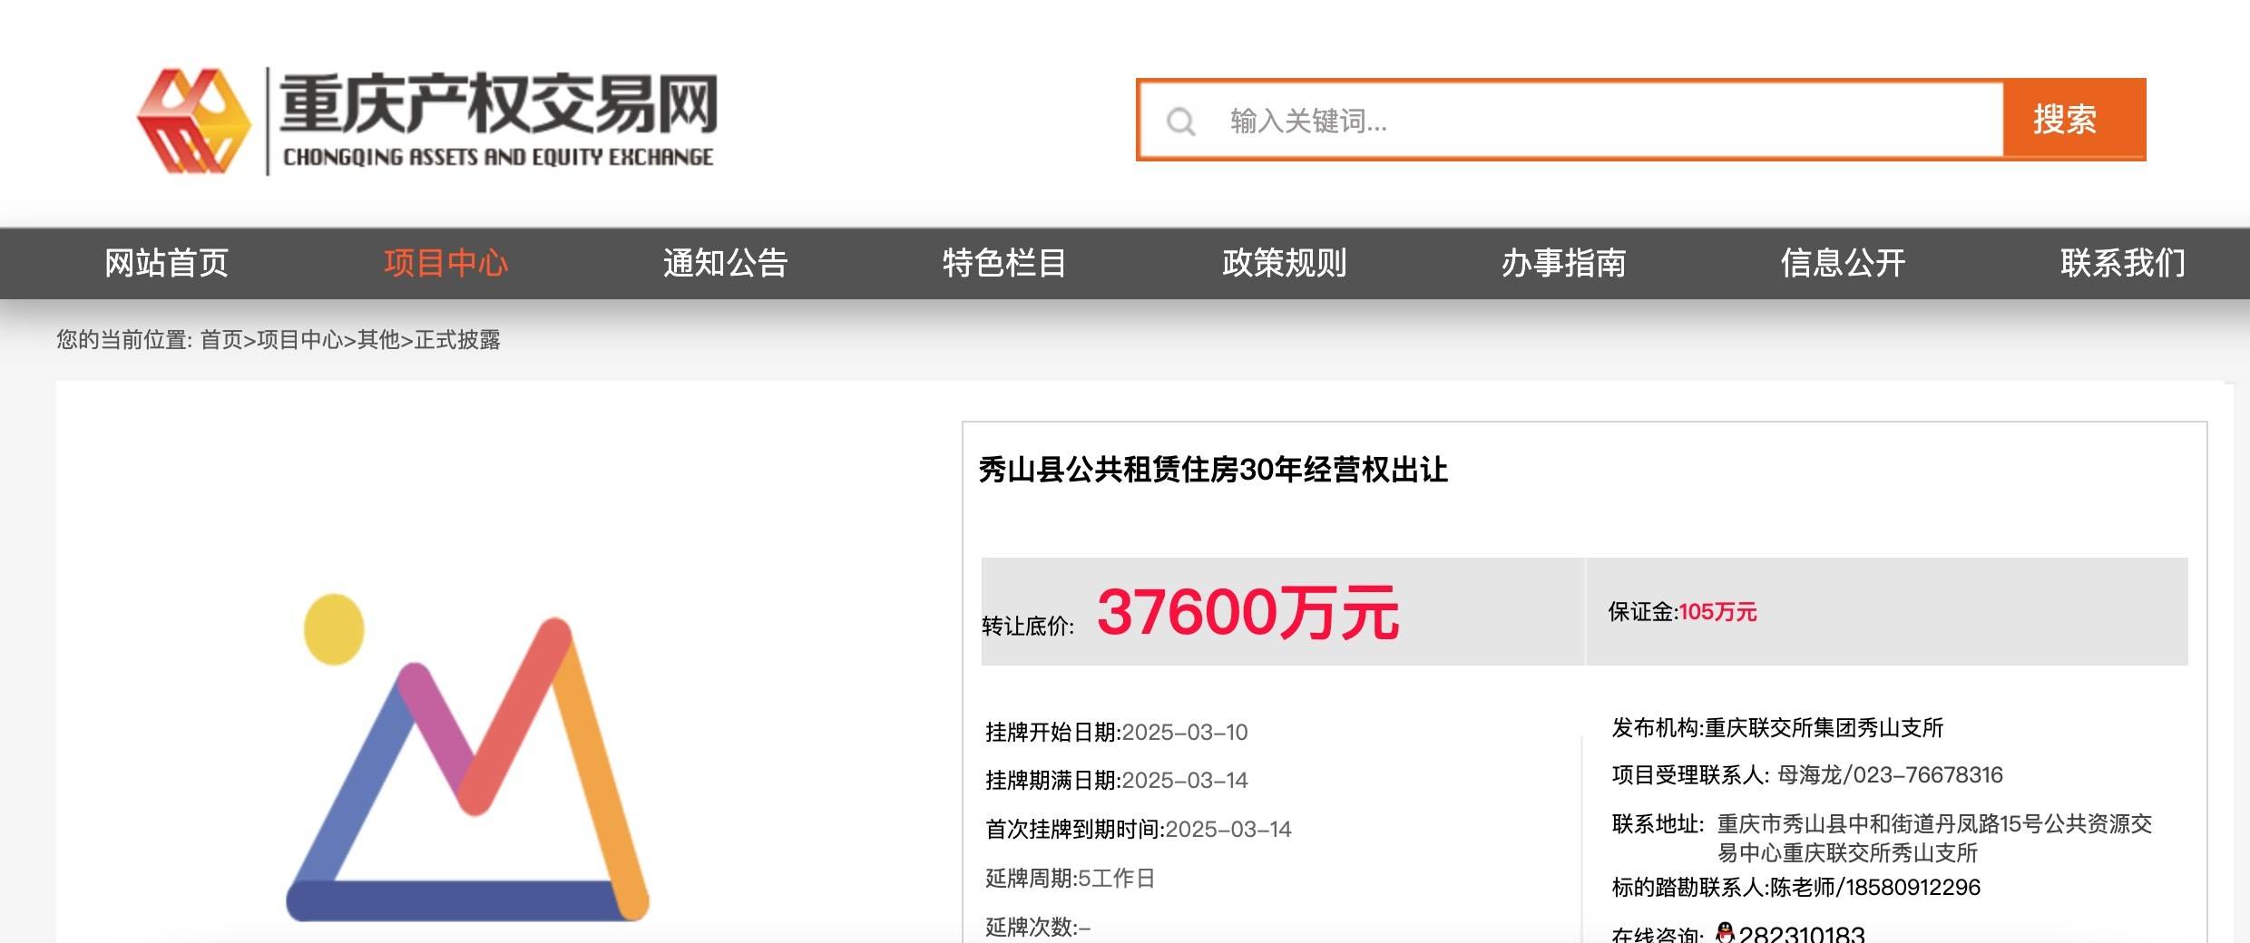Go to 特色栏目 section

point(1004,263)
